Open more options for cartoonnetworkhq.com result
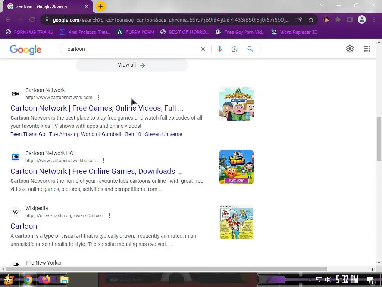The height and width of the screenshot is (287, 382). tap(104, 161)
